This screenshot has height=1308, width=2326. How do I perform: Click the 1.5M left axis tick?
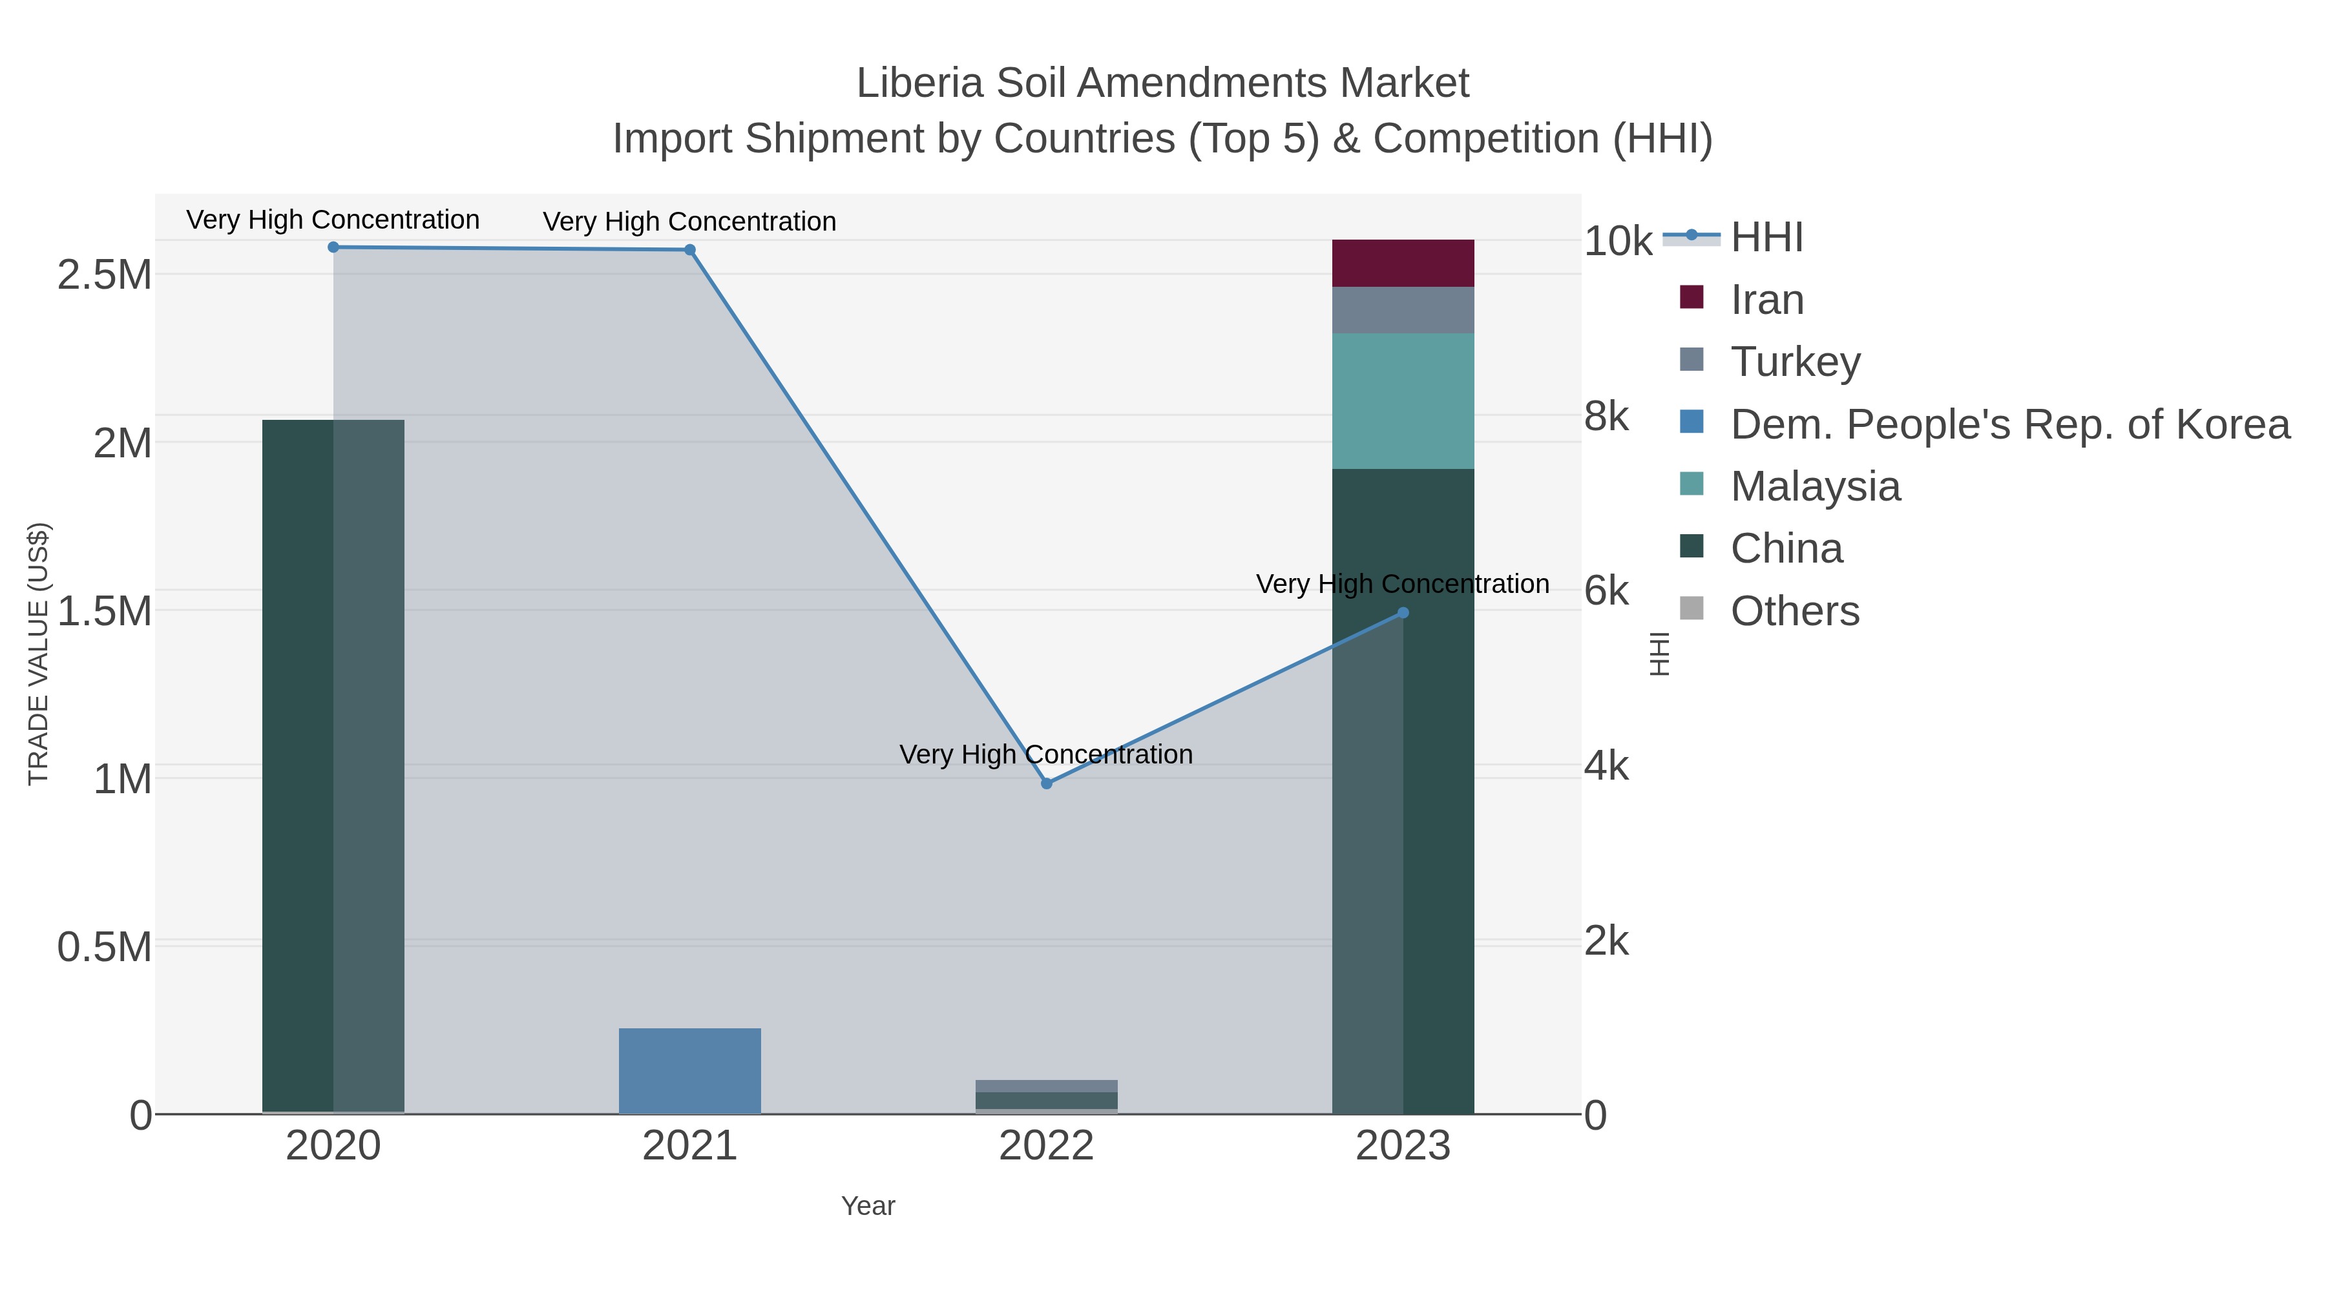pyautogui.click(x=105, y=611)
